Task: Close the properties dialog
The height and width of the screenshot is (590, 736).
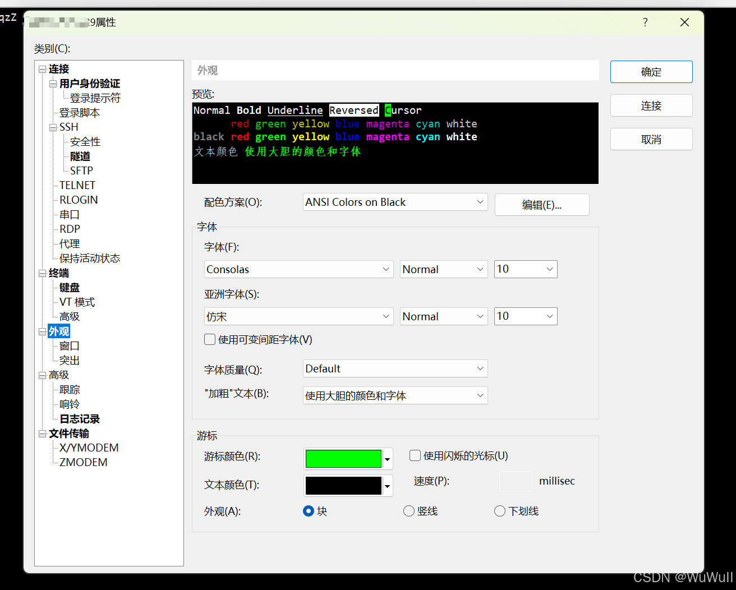Action: tap(684, 22)
